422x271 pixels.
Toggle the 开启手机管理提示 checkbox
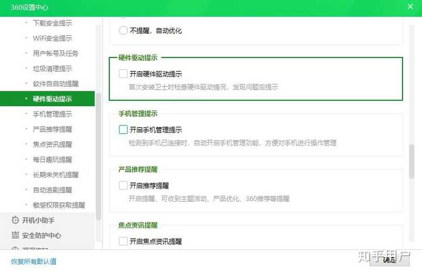click(123, 130)
